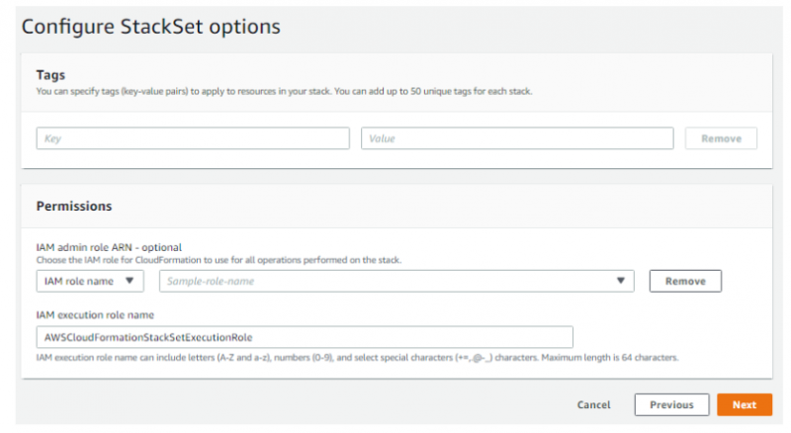Go back with the Previous button

tap(671, 405)
